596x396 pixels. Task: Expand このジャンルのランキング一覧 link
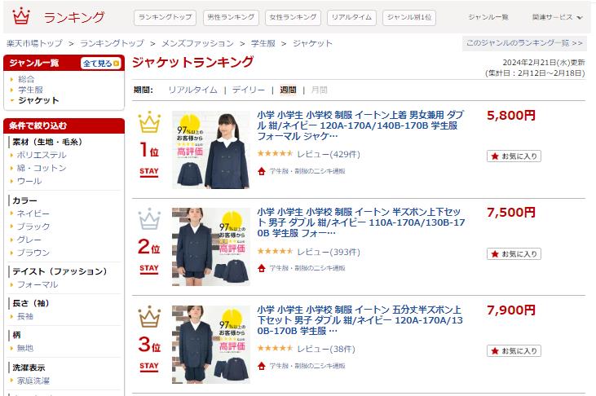click(x=524, y=43)
